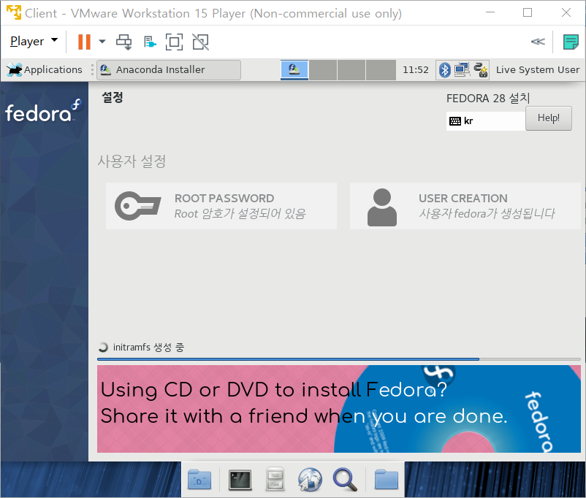This screenshot has height=498, width=586.
Task: Open the network connection tray icon
Action: pos(463,70)
